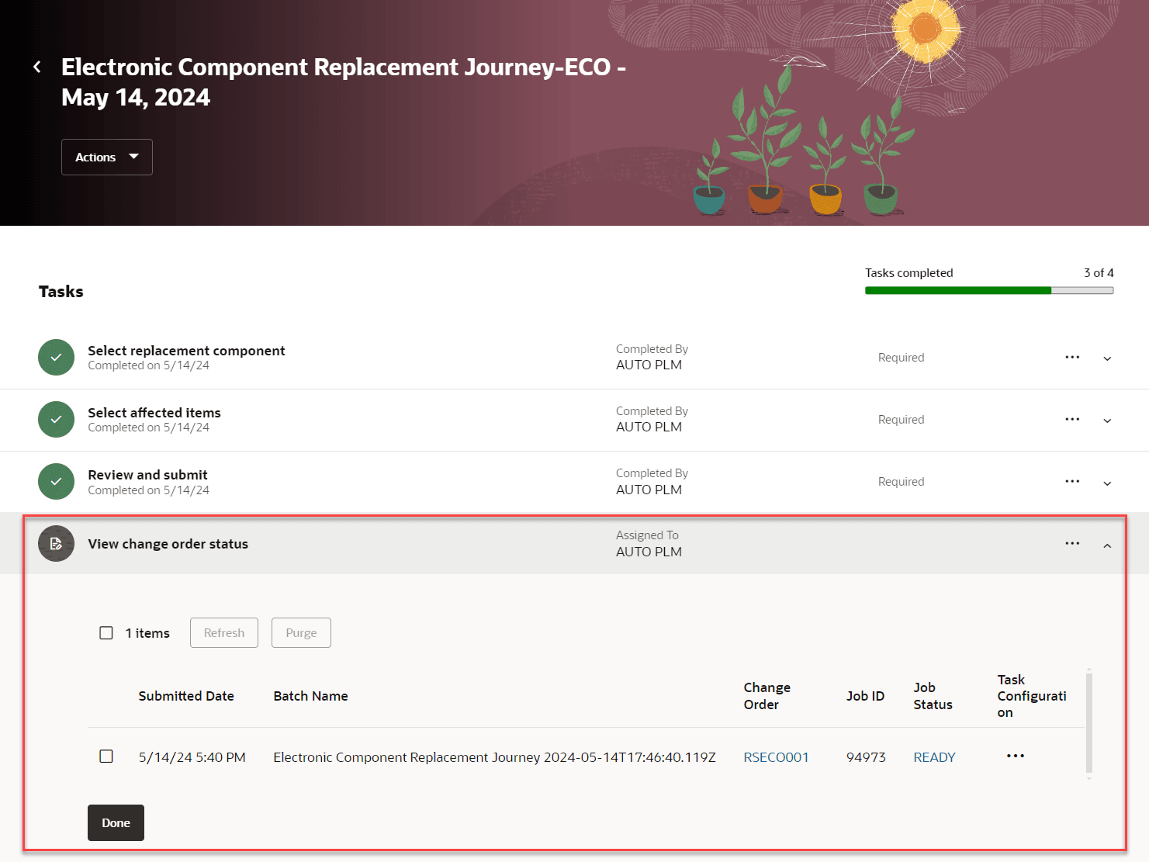The height and width of the screenshot is (862, 1149).
Task: Open more options for View change order status
Action: tap(1072, 544)
